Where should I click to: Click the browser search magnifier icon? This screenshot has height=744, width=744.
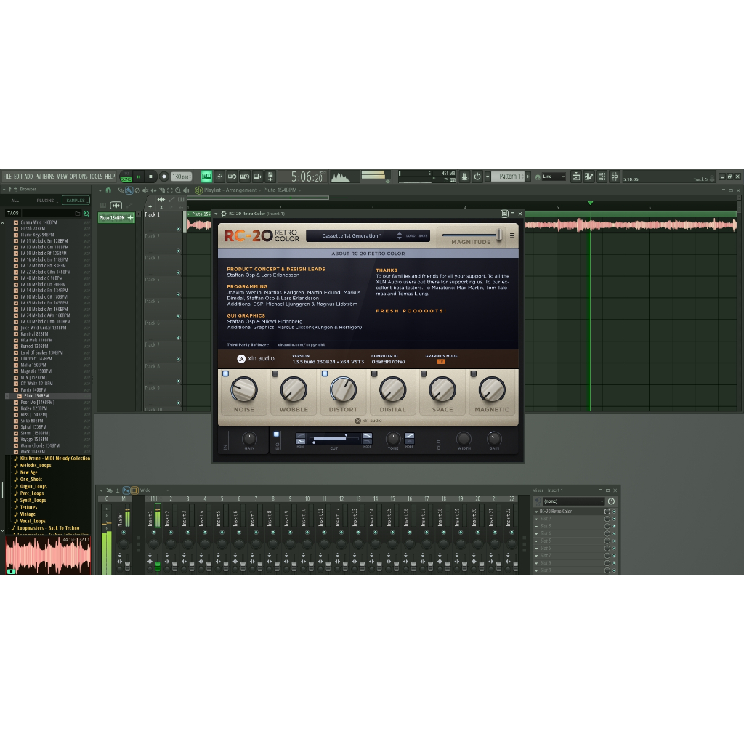86,214
